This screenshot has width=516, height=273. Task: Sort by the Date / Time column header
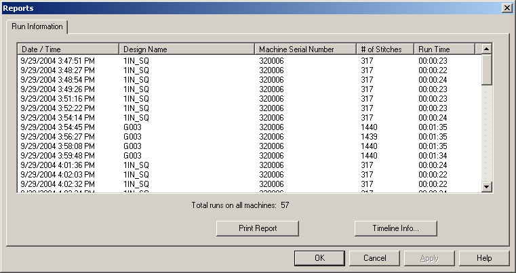tap(68, 49)
